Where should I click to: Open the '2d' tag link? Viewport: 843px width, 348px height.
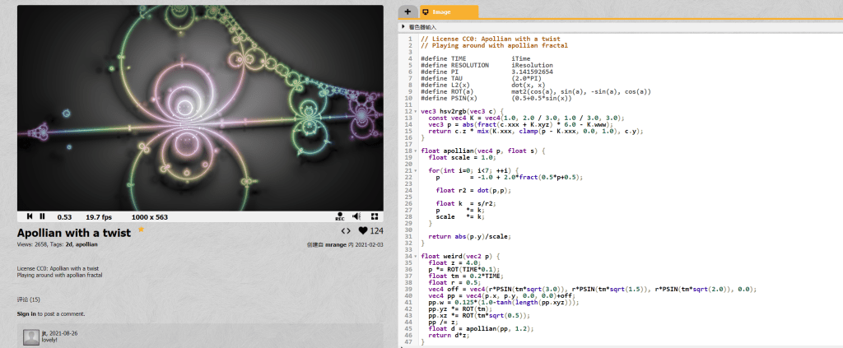[70, 244]
